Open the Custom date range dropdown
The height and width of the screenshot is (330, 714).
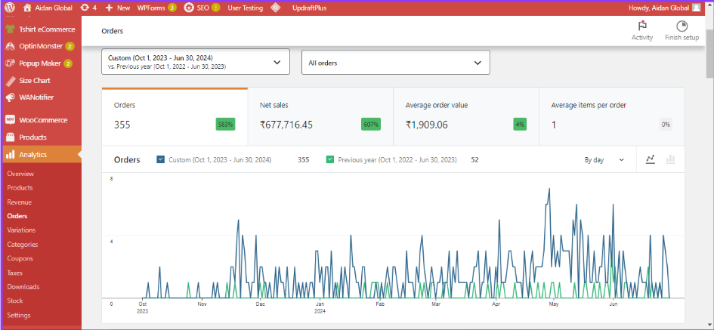(195, 63)
